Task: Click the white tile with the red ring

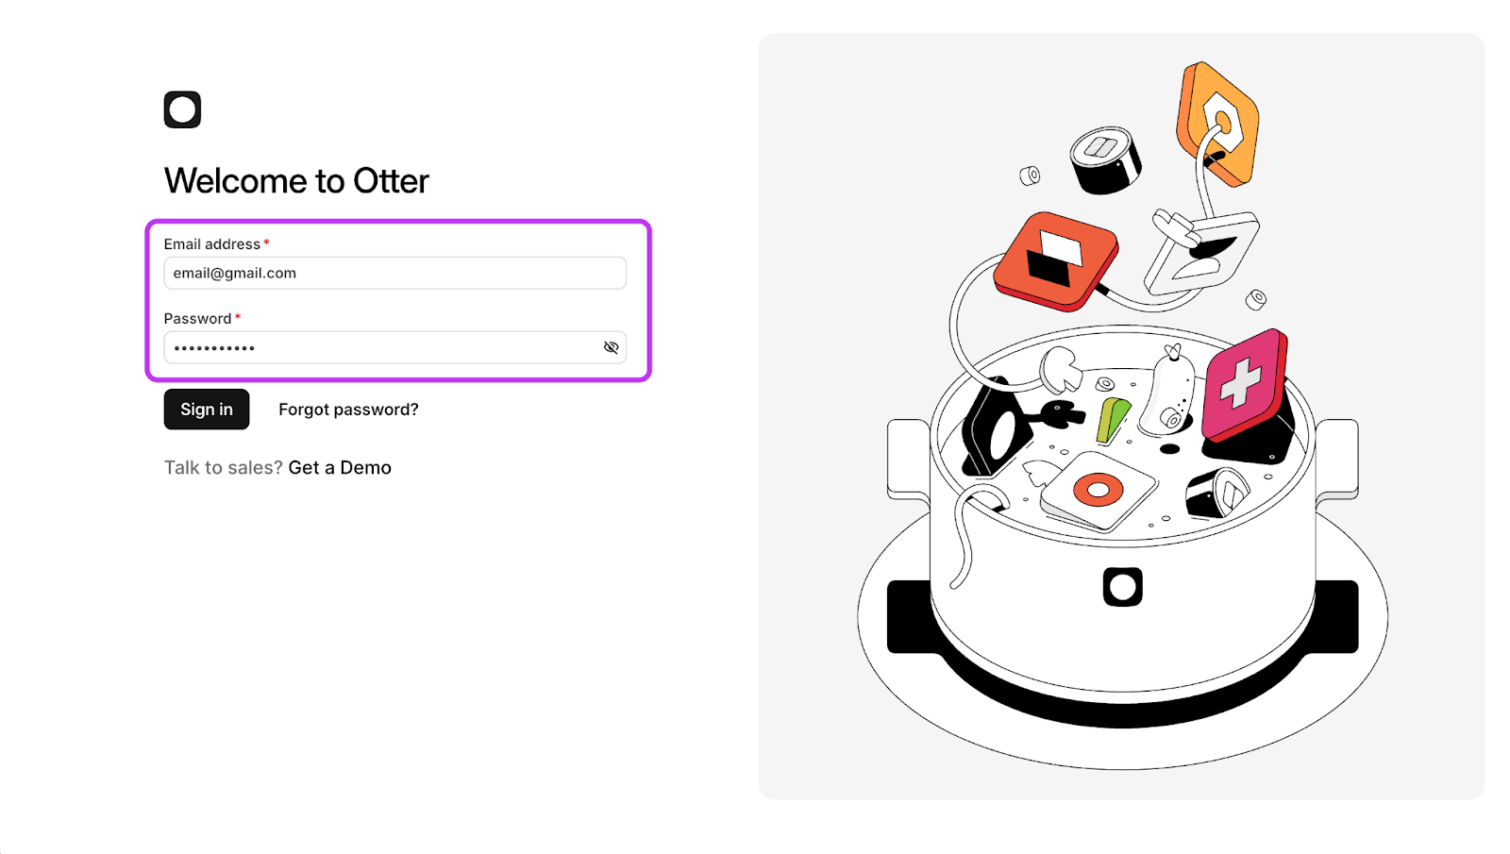Action: (1098, 491)
